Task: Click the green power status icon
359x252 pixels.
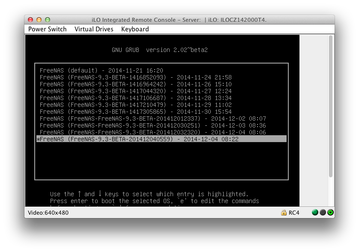Action: 330,213
